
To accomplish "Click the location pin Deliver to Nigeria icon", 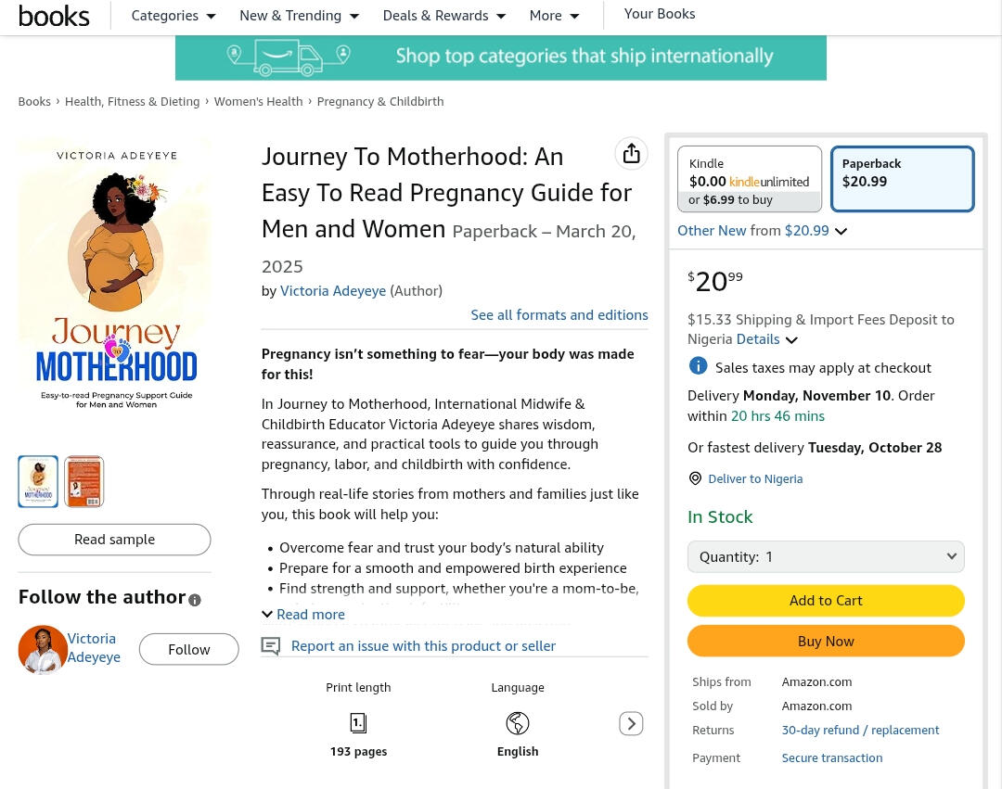I will coord(695,478).
